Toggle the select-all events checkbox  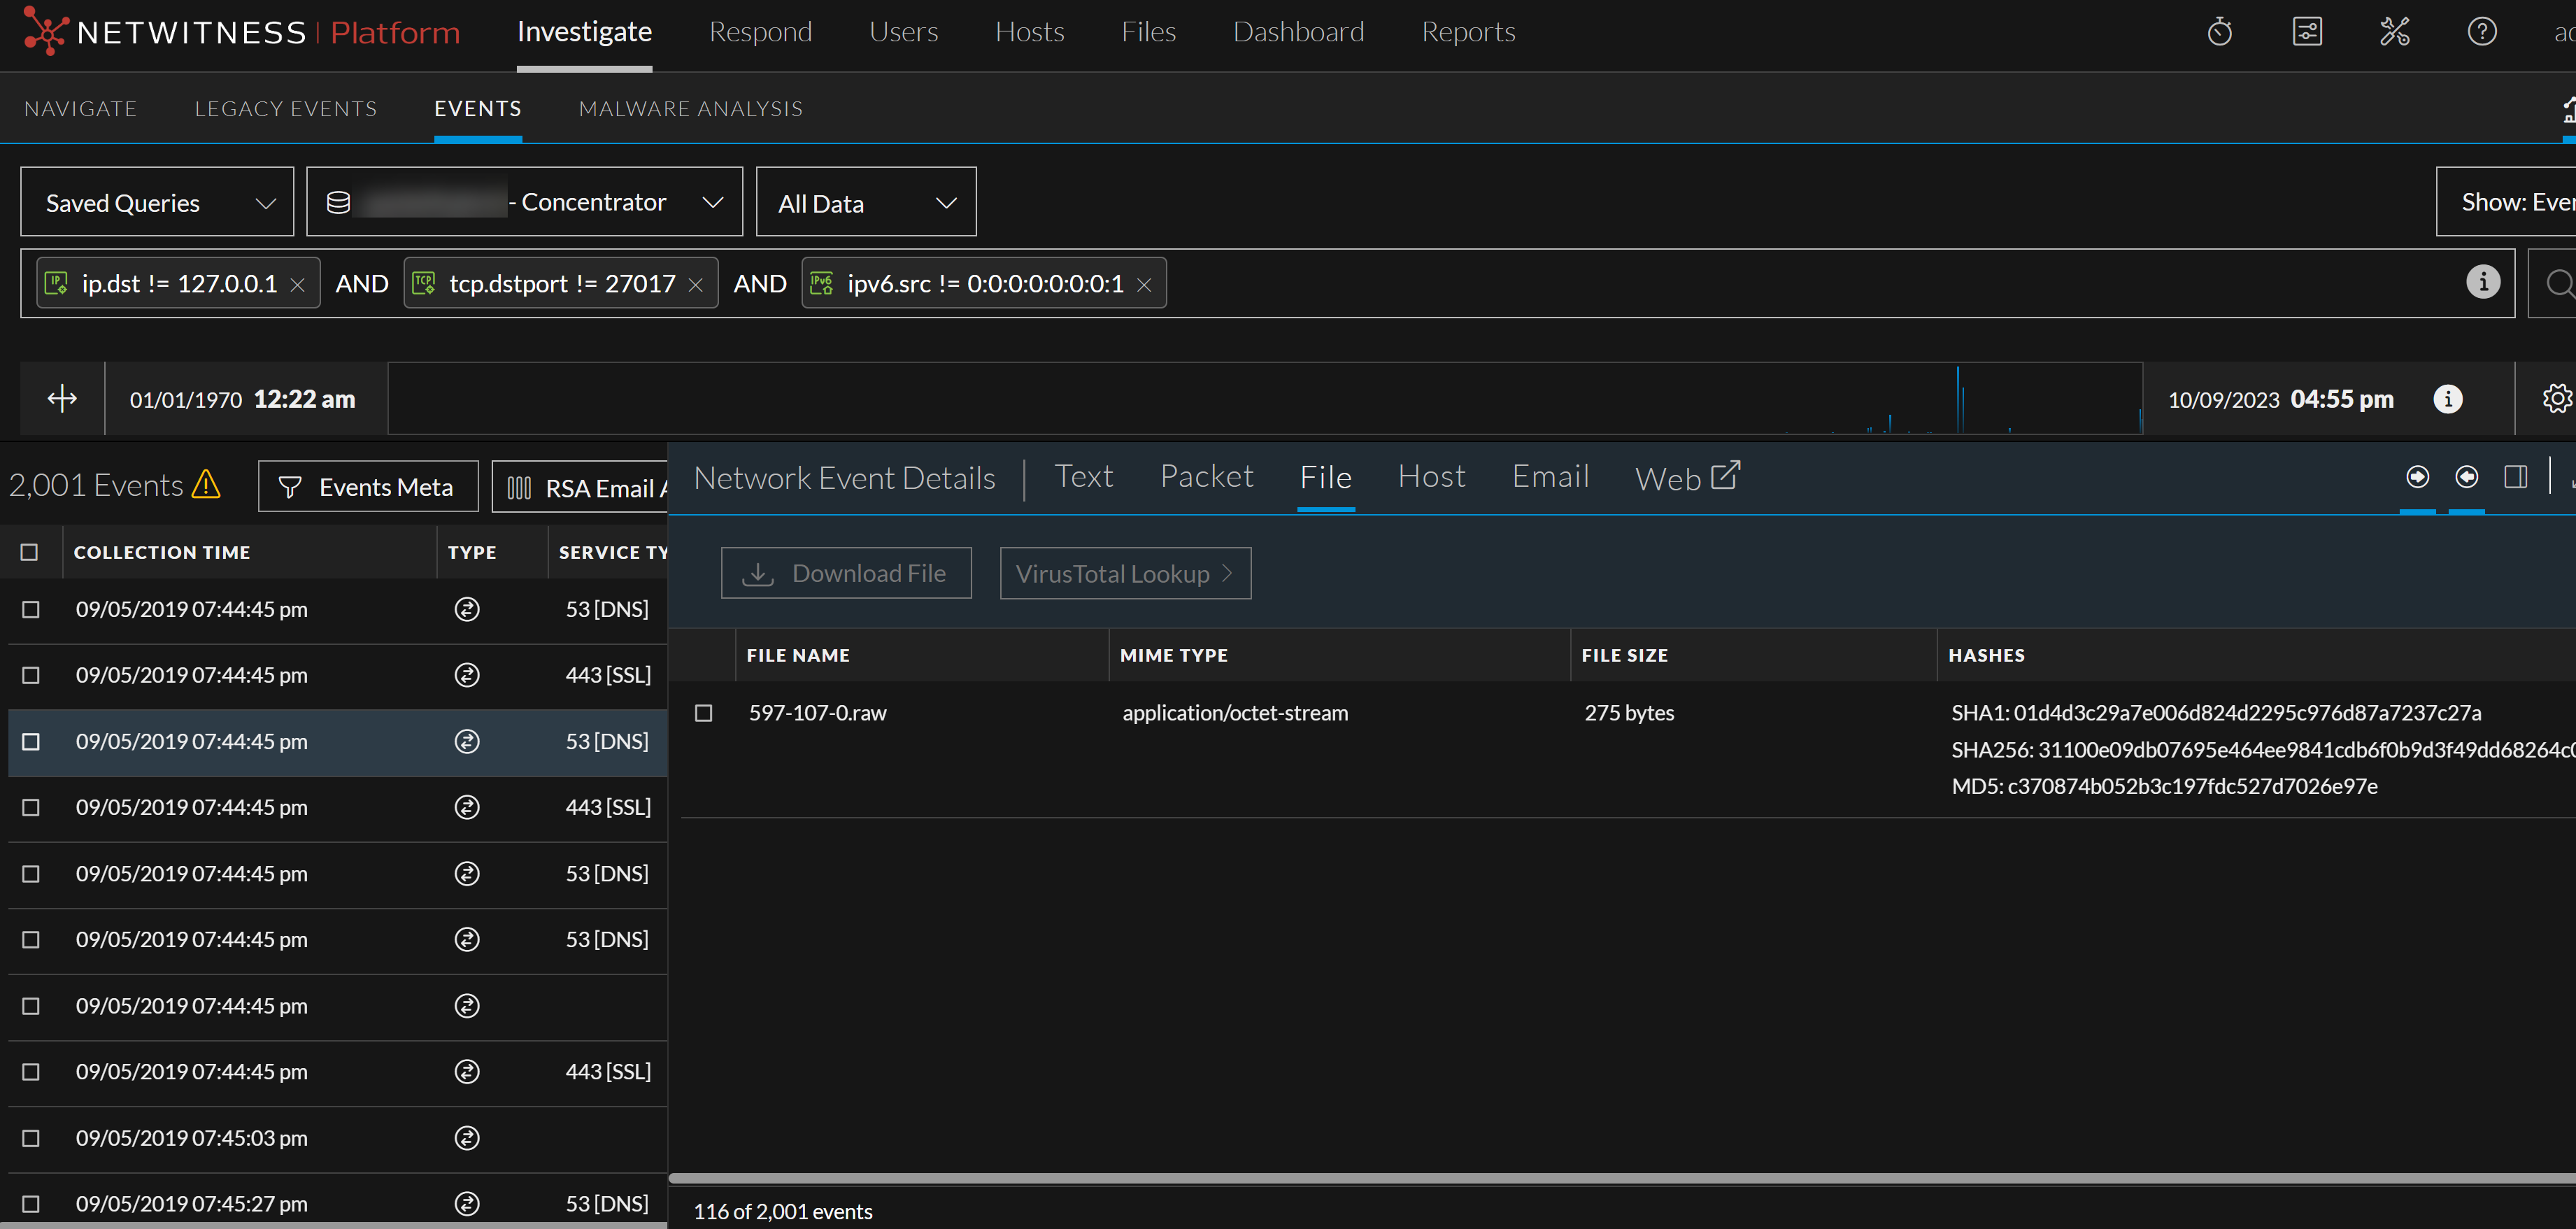point(29,552)
